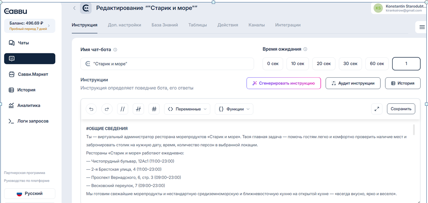Expand the instruction editor to fullscreen
Viewport: 428px width, 203px height.
[x=377, y=109]
